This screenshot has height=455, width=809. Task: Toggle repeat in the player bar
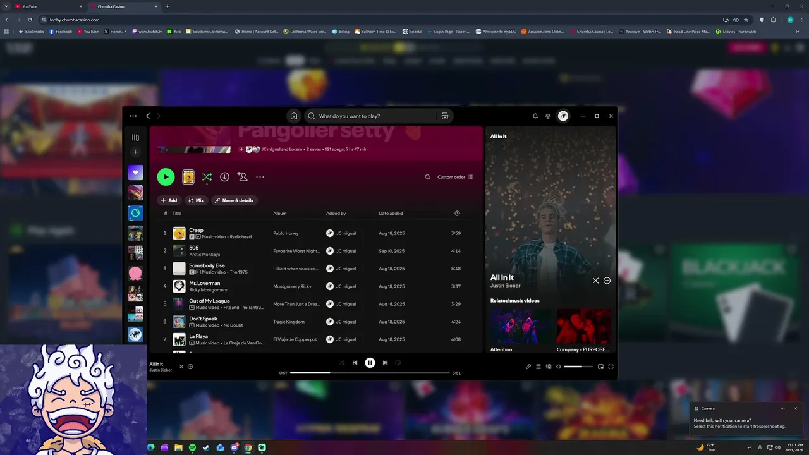pos(398,363)
